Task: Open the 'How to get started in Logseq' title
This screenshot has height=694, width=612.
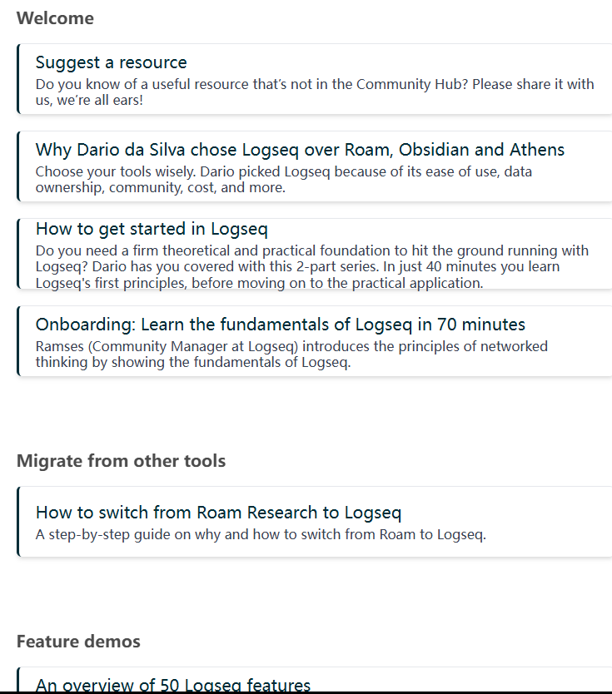Action: 152,229
